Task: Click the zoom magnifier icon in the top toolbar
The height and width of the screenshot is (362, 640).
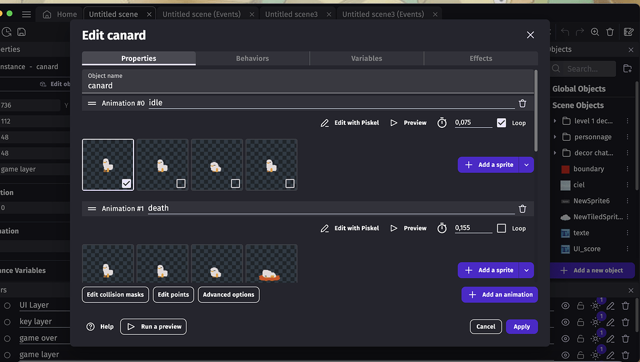Action: pos(595,32)
